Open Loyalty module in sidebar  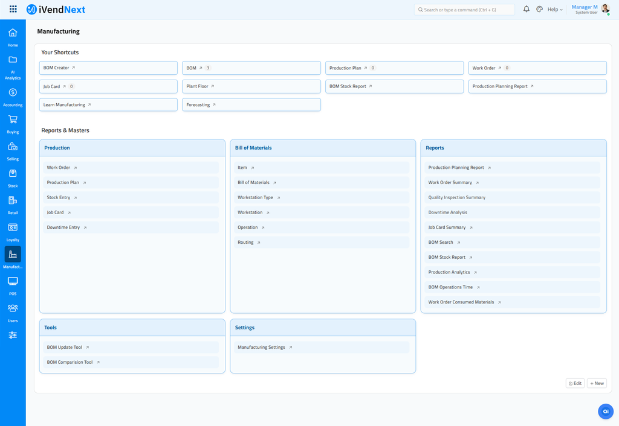(x=13, y=232)
